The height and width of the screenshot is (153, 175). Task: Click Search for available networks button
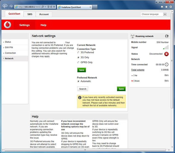pyautogui.click(x=83, y=89)
